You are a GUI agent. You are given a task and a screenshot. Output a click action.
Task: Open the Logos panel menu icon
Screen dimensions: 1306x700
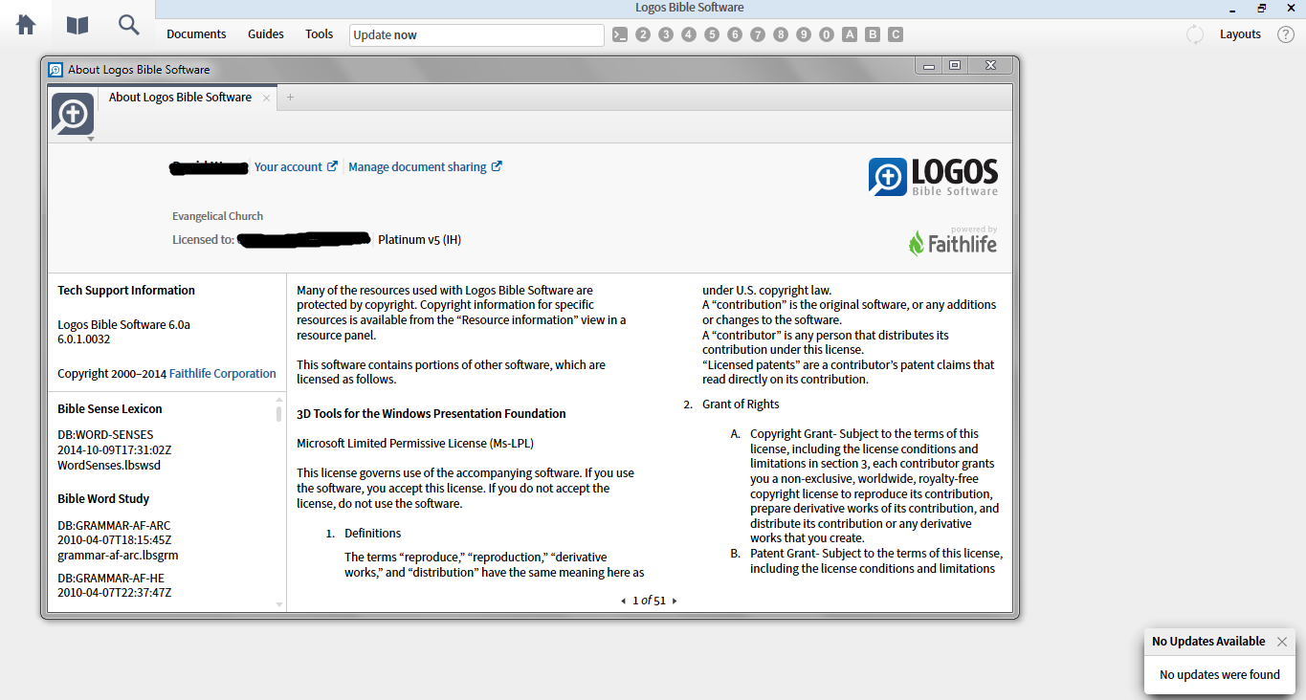[73, 115]
